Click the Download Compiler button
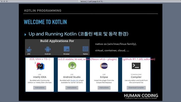181x102 pixels. coord(136,88)
